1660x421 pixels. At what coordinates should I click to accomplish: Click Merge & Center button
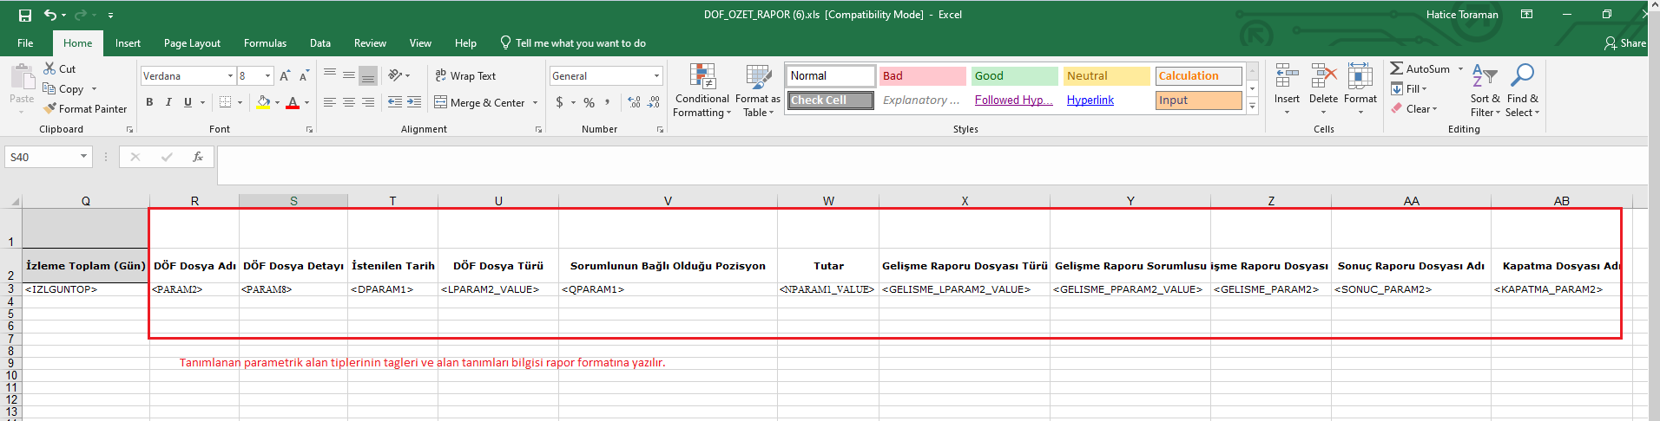point(479,102)
